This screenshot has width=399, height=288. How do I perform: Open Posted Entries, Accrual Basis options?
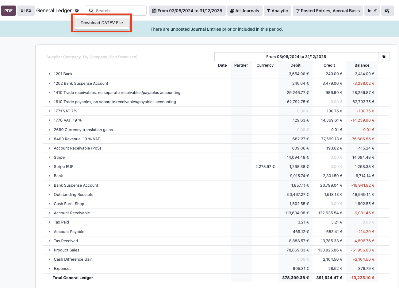328,11
